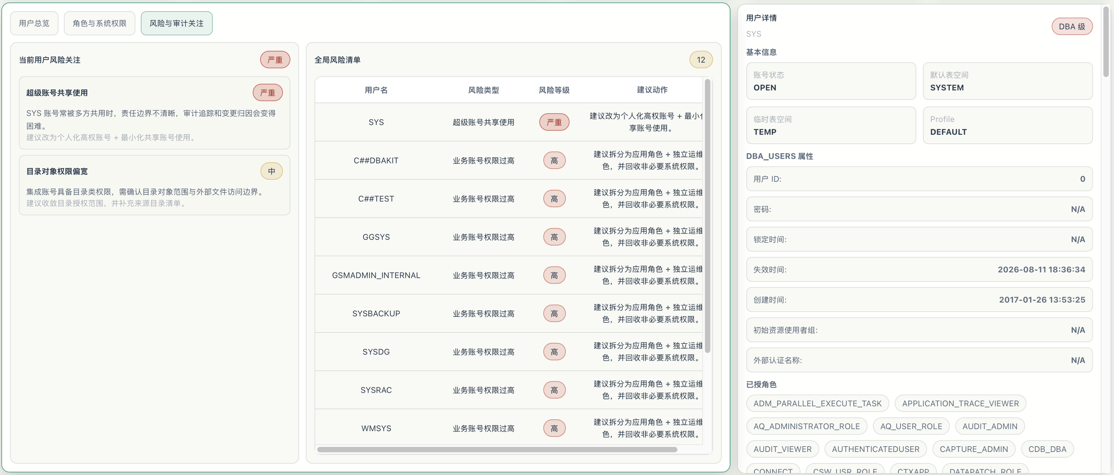This screenshot has height=475, width=1114.
Task: Click the 风险等级 column header
Action: (x=554, y=90)
